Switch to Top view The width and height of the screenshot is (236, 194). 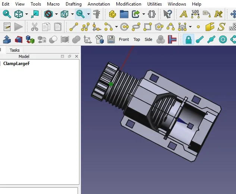137,39
